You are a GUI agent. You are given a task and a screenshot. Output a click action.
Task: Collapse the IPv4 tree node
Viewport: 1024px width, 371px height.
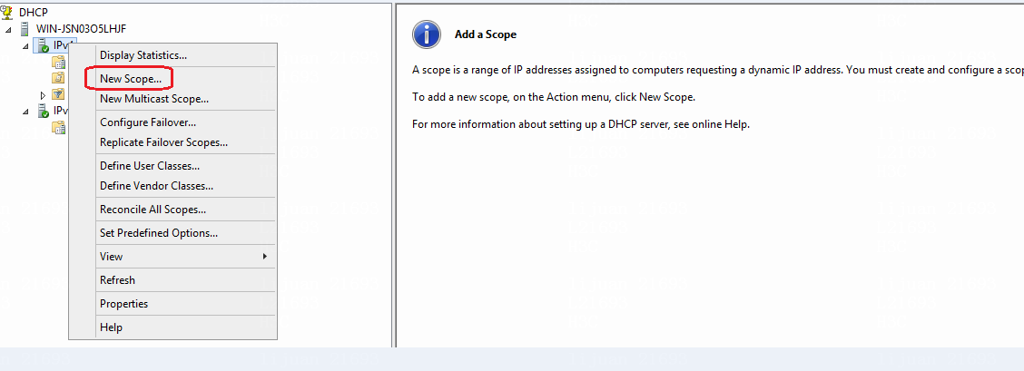tap(25, 46)
